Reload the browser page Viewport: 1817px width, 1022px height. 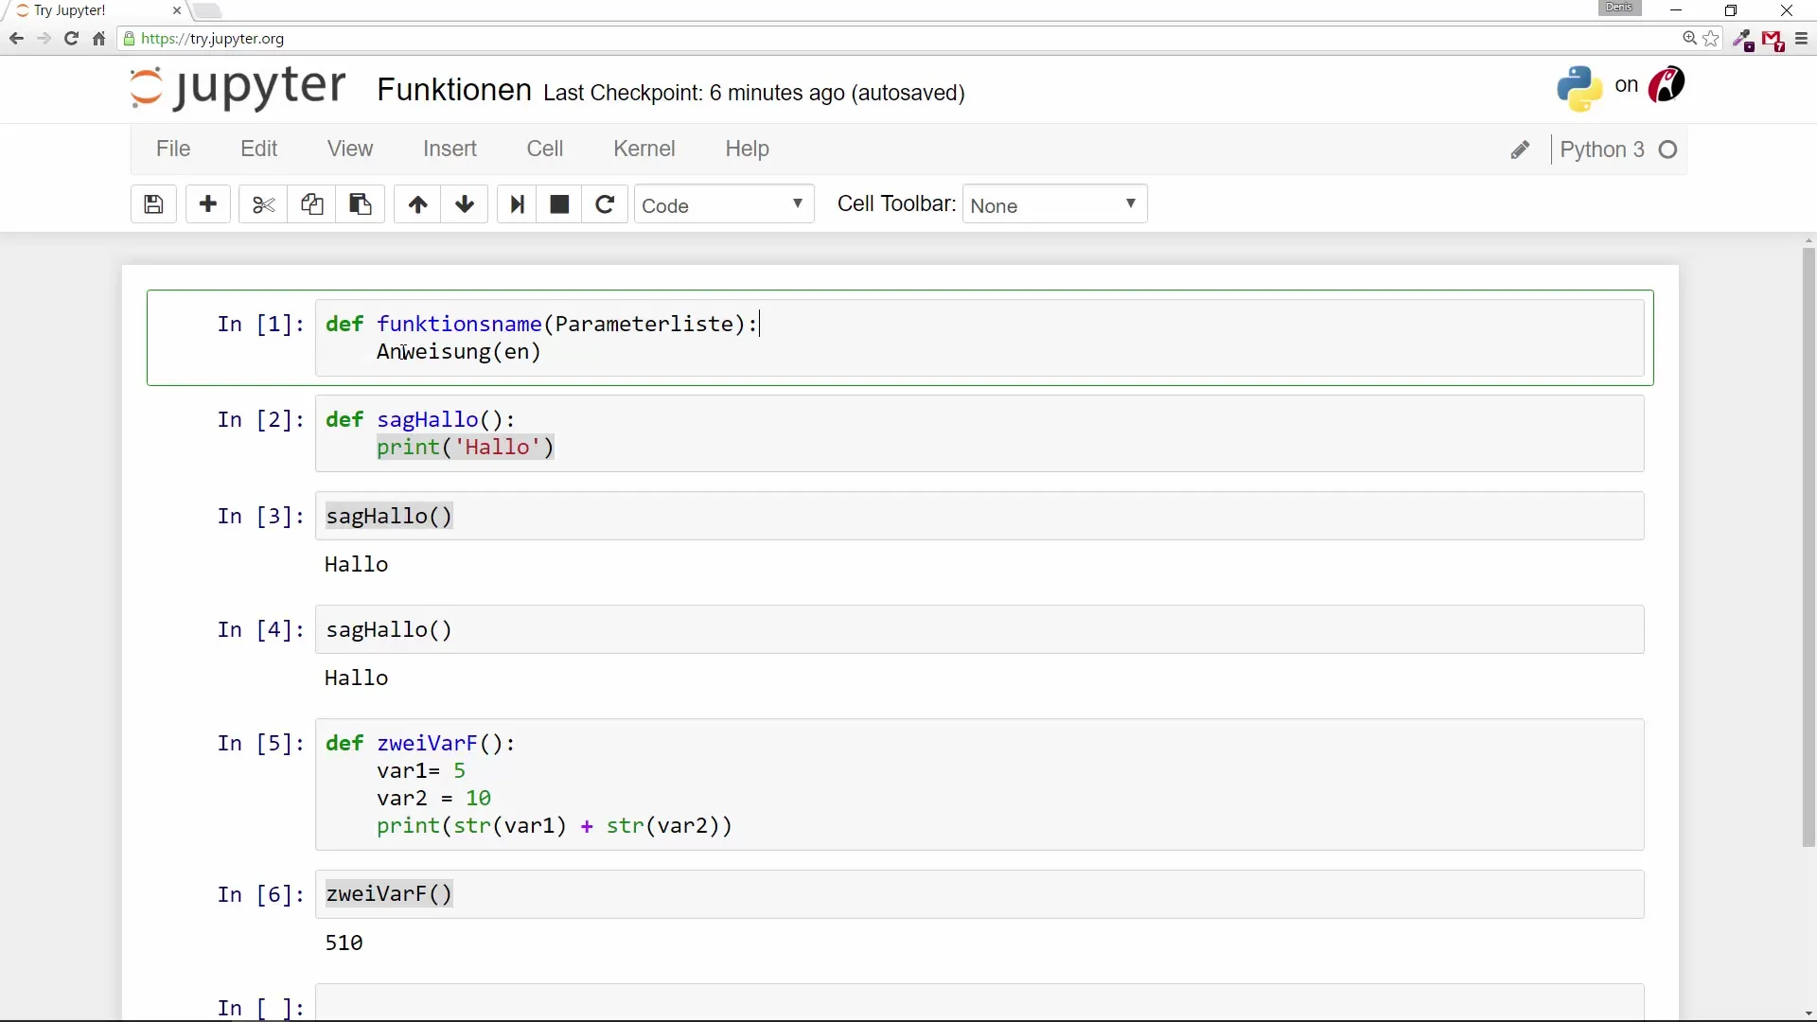71,39
